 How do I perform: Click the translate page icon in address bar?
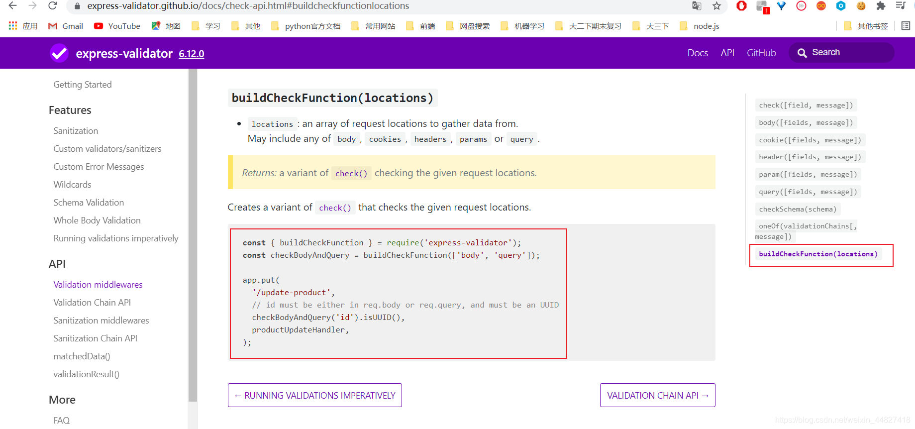[697, 6]
